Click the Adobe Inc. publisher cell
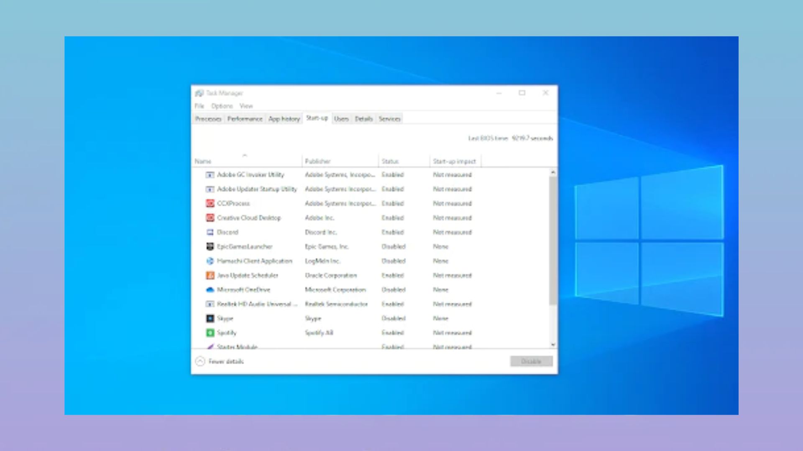The image size is (803, 451). pos(320,218)
